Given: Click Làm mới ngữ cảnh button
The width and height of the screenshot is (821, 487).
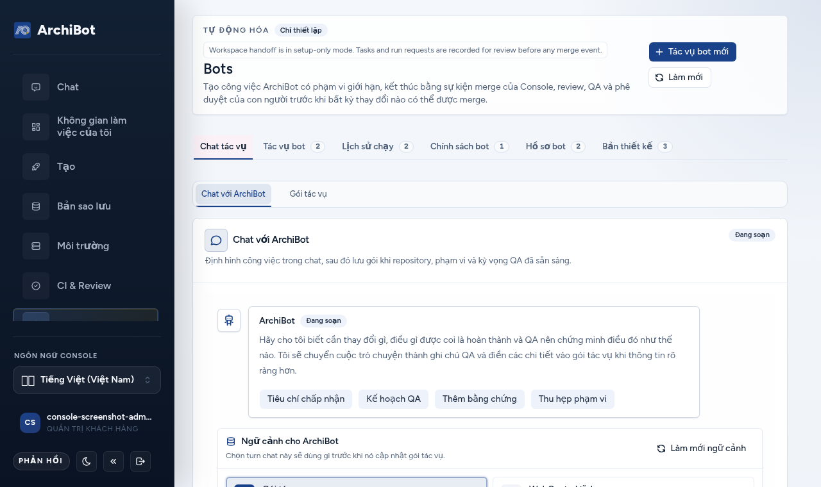Looking at the screenshot, I should (x=702, y=449).
